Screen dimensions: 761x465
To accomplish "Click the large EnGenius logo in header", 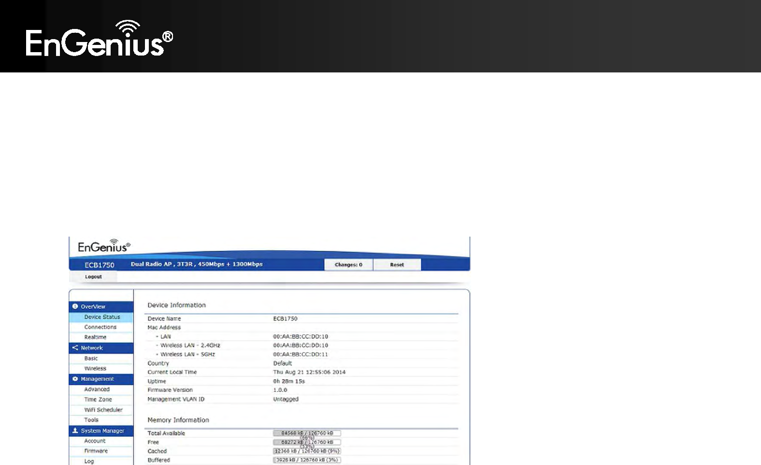I will pyautogui.click(x=99, y=38).
